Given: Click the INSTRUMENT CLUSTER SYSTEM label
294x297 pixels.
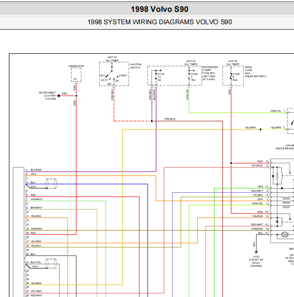Looking at the screenshot, I should tap(47, 96).
